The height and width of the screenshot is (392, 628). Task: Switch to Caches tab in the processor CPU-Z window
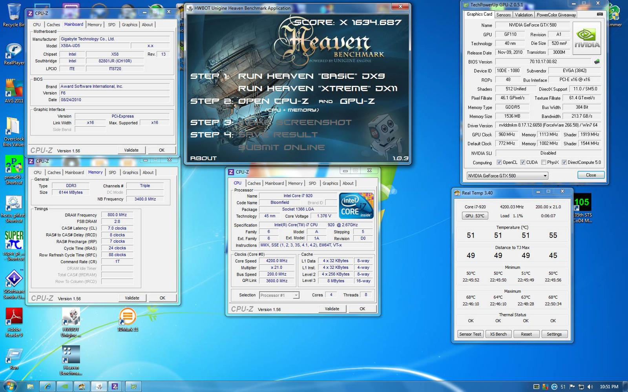point(254,183)
